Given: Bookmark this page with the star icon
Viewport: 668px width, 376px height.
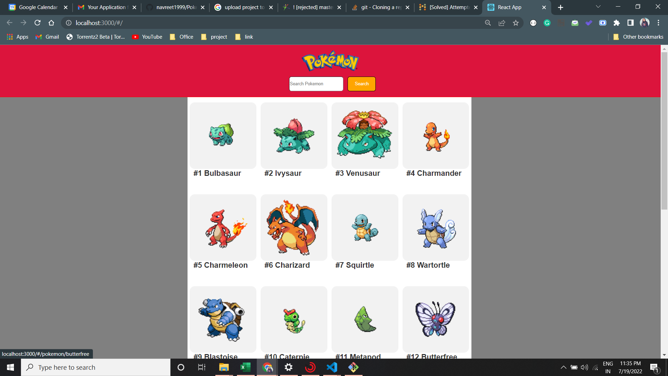Looking at the screenshot, I should (516, 23).
